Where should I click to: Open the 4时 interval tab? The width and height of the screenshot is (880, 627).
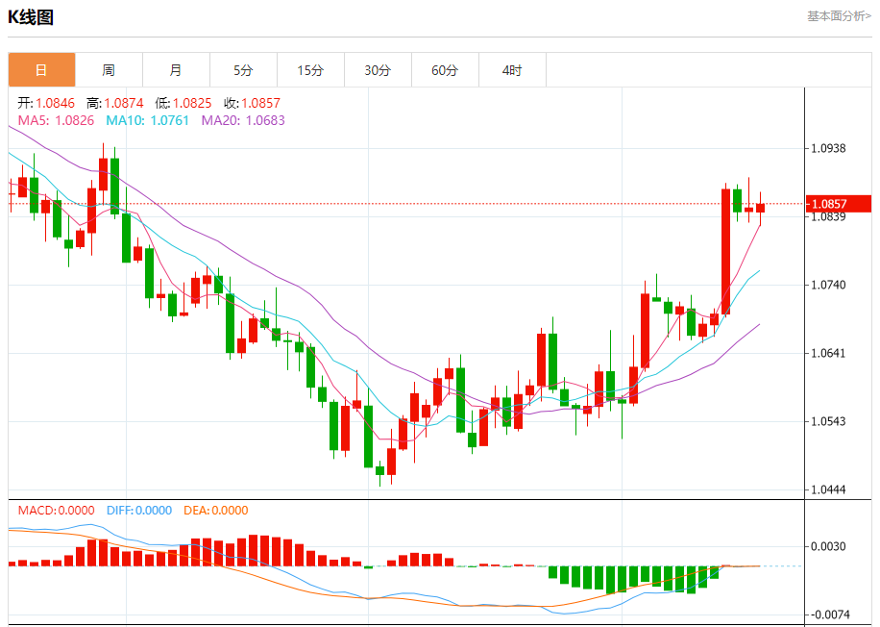pyautogui.click(x=512, y=70)
